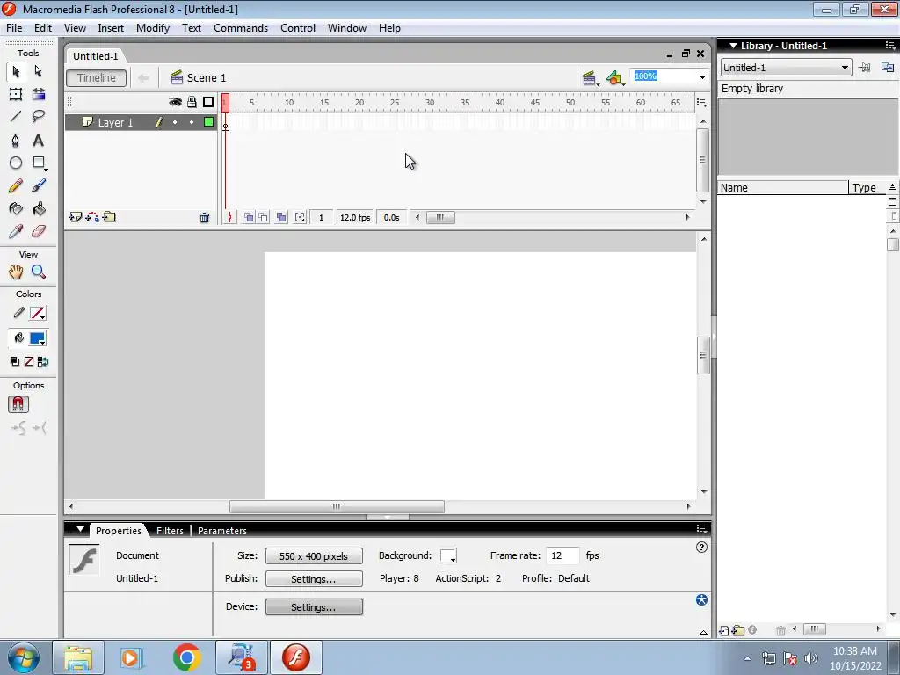Select the Rectangle tool

(39, 163)
